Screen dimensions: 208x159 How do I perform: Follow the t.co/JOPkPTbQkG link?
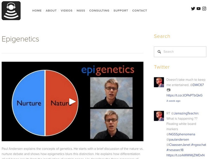(x=184, y=95)
